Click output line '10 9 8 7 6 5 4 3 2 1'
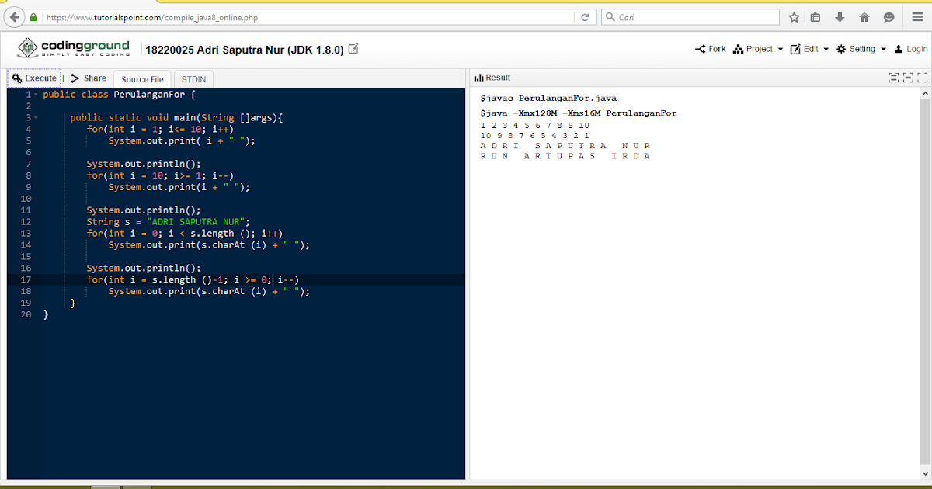This screenshot has width=932, height=489. (x=534, y=135)
